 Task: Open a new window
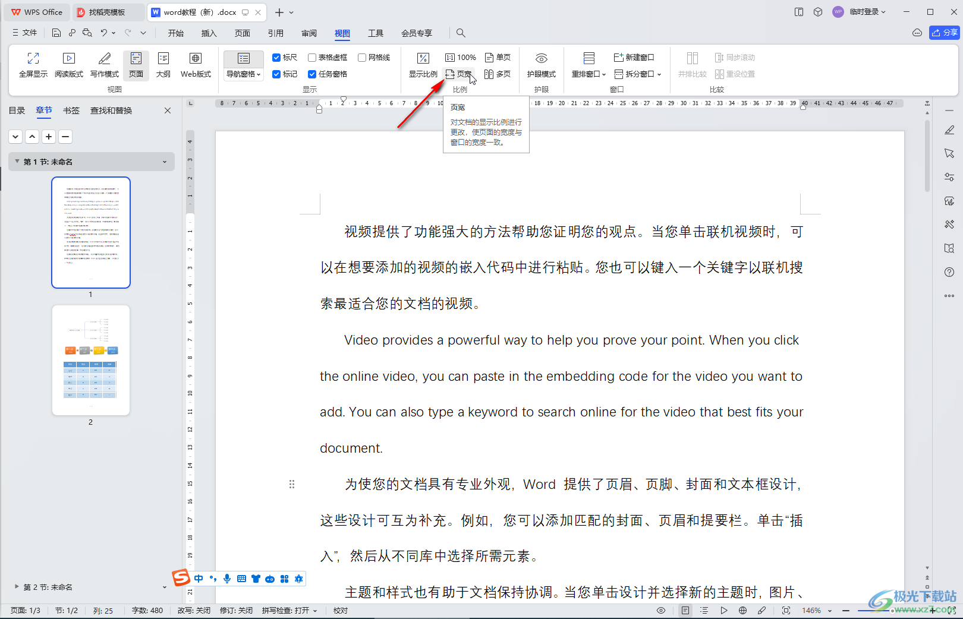coord(634,58)
